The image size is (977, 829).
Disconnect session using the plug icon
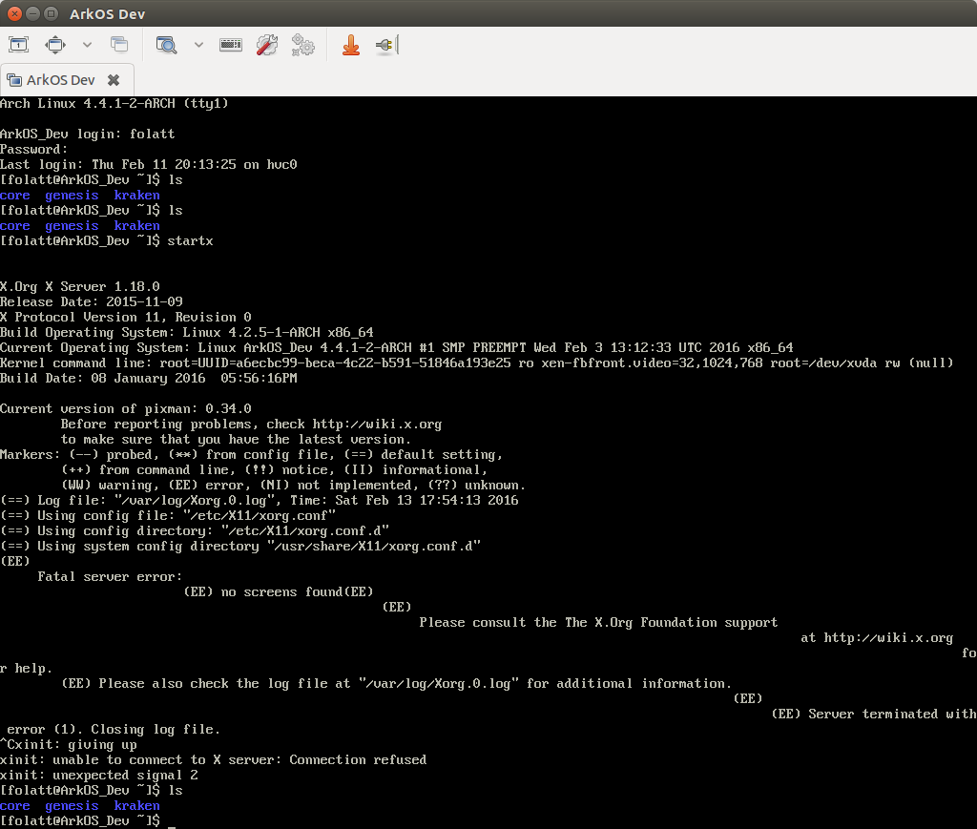pyautogui.click(x=385, y=45)
